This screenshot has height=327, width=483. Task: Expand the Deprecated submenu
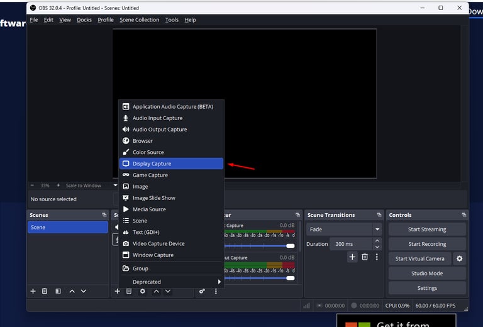[x=171, y=282]
